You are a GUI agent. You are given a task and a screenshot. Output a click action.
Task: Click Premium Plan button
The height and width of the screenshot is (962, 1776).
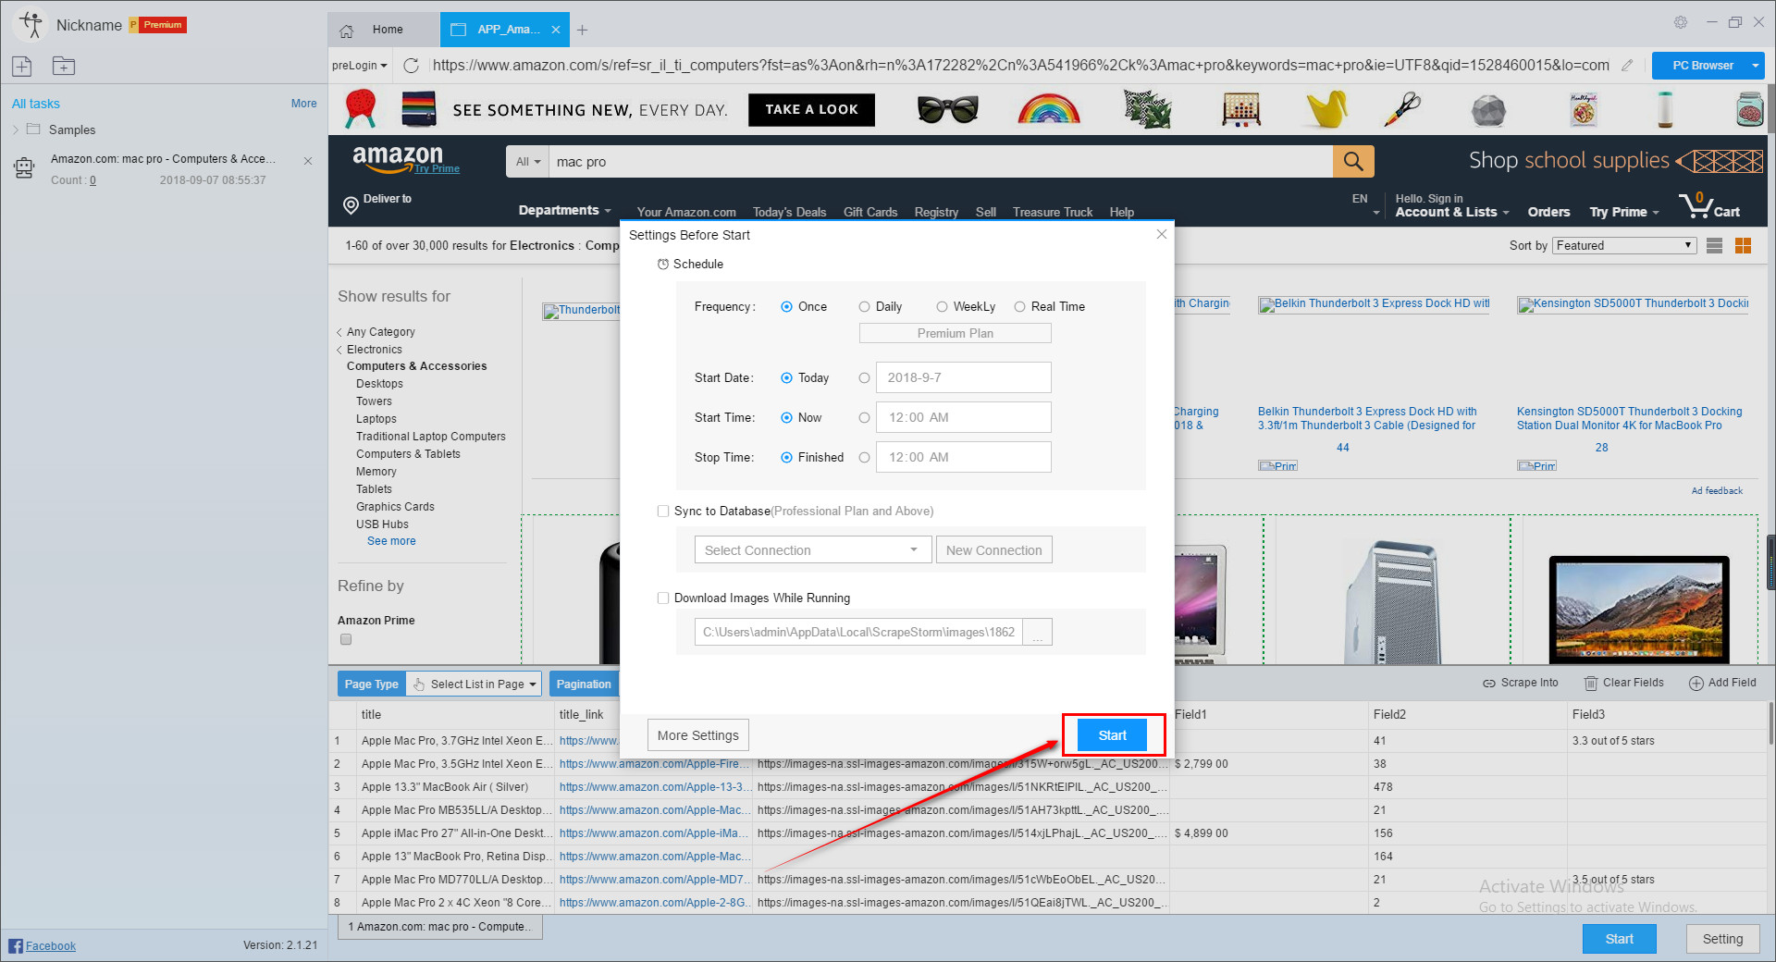click(x=956, y=333)
